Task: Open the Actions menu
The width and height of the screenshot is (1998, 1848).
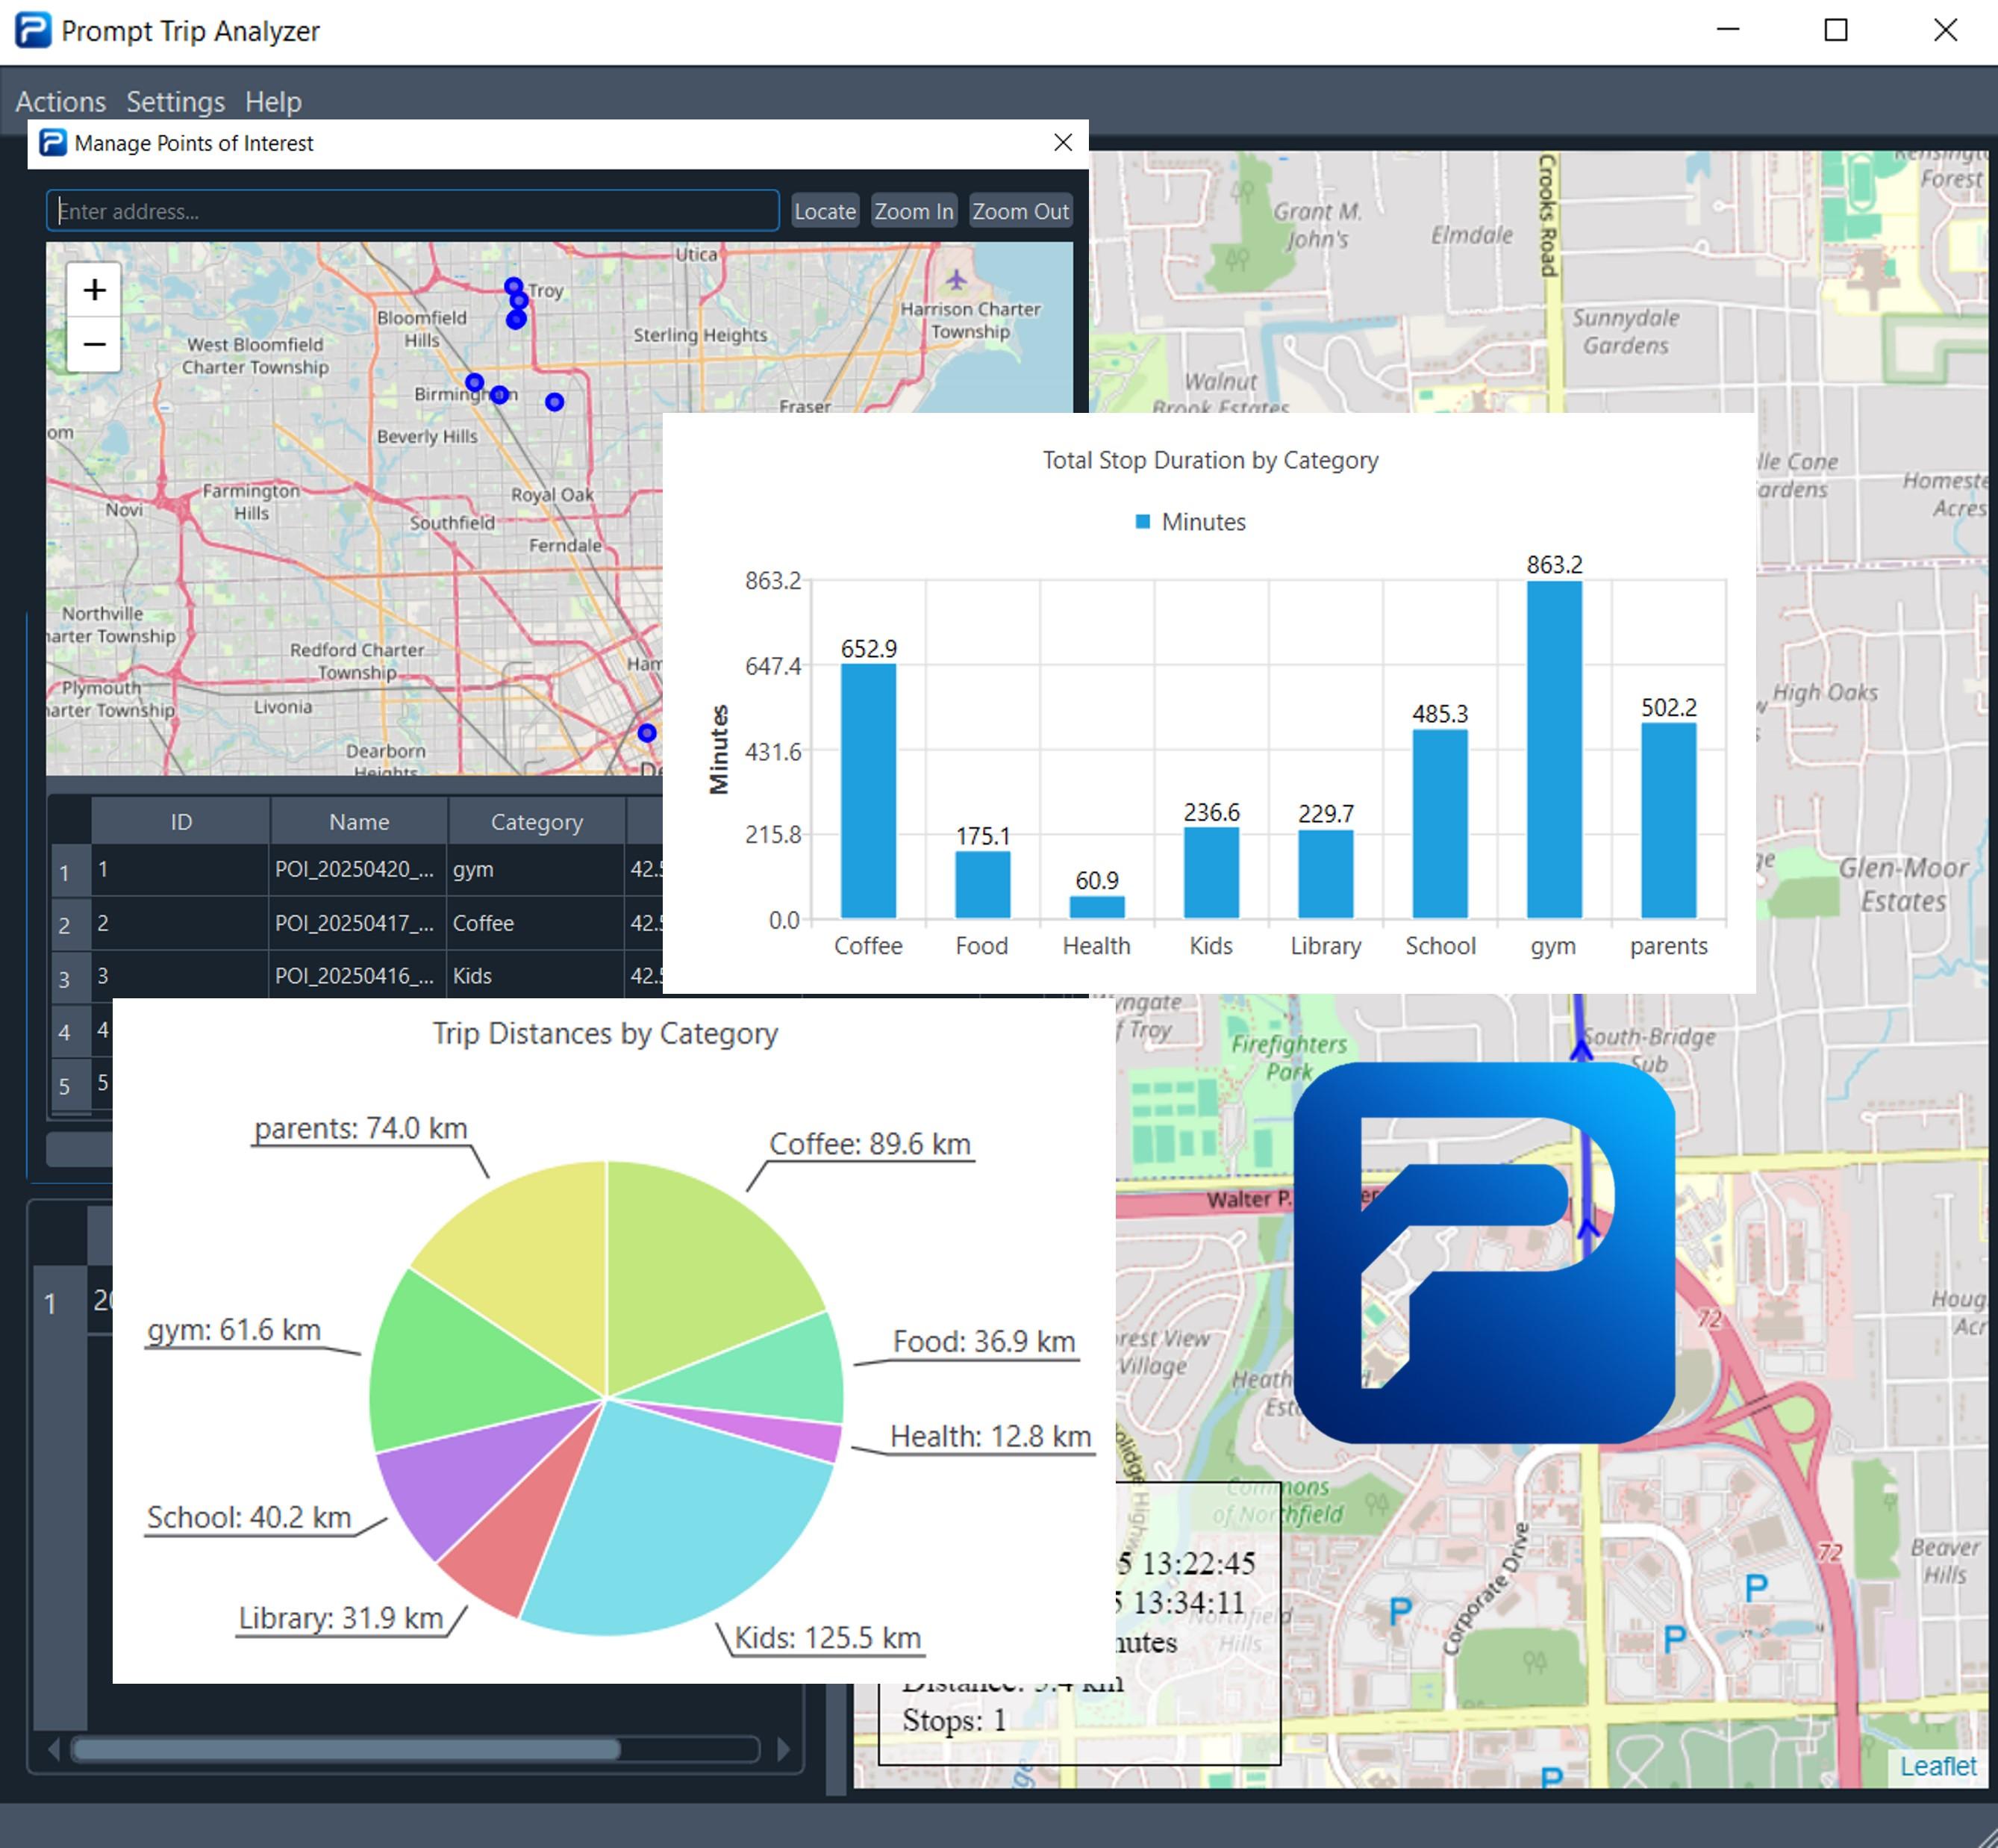Action: coord(61,101)
